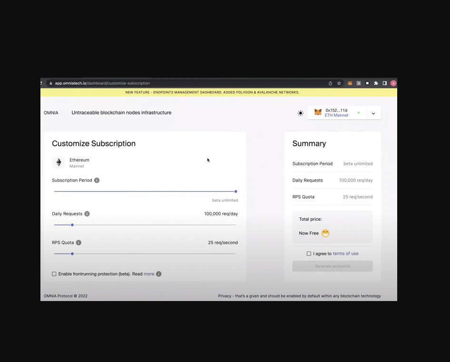
Task: Switch theme with the sun icon
Action: pos(301,113)
